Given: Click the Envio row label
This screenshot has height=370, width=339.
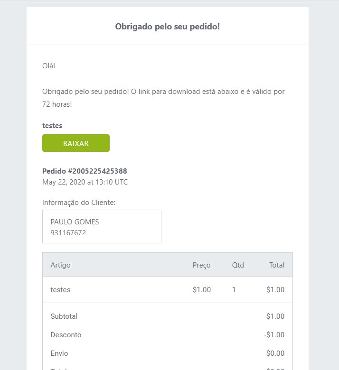Looking at the screenshot, I should [x=59, y=353].
